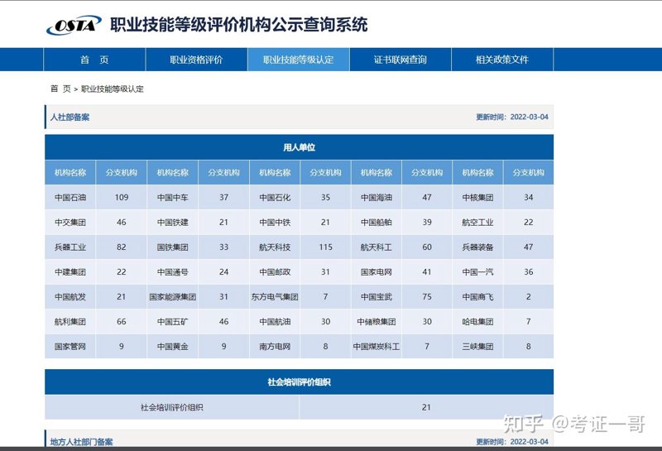Select the 三峡集团 cell
The height and width of the screenshot is (451, 662).
pos(477,347)
